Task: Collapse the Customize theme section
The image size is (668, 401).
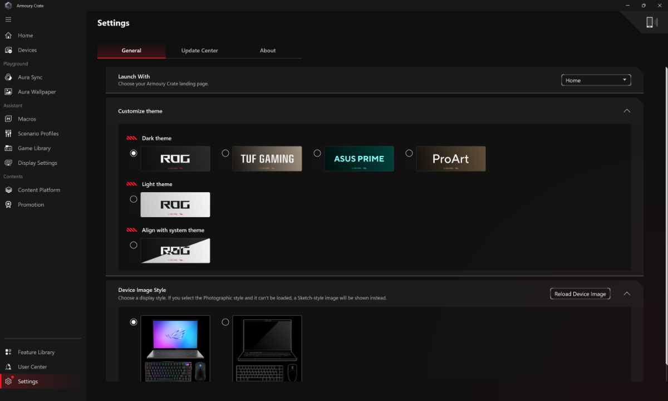Action: click(627, 111)
